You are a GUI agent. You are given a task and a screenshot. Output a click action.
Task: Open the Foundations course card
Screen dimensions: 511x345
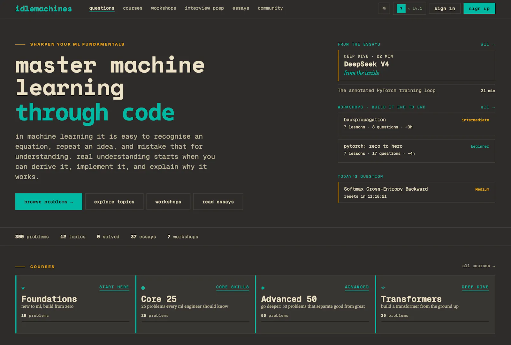(x=75, y=304)
